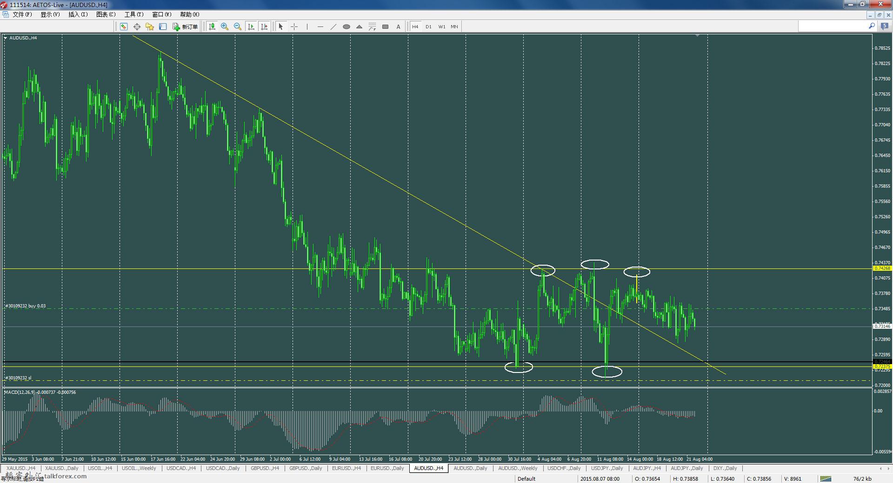Zoom out of the chart

pyautogui.click(x=238, y=26)
